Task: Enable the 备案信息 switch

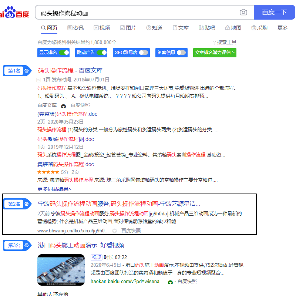Action: [181, 53]
